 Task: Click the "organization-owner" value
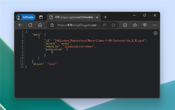[x=79, y=47]
